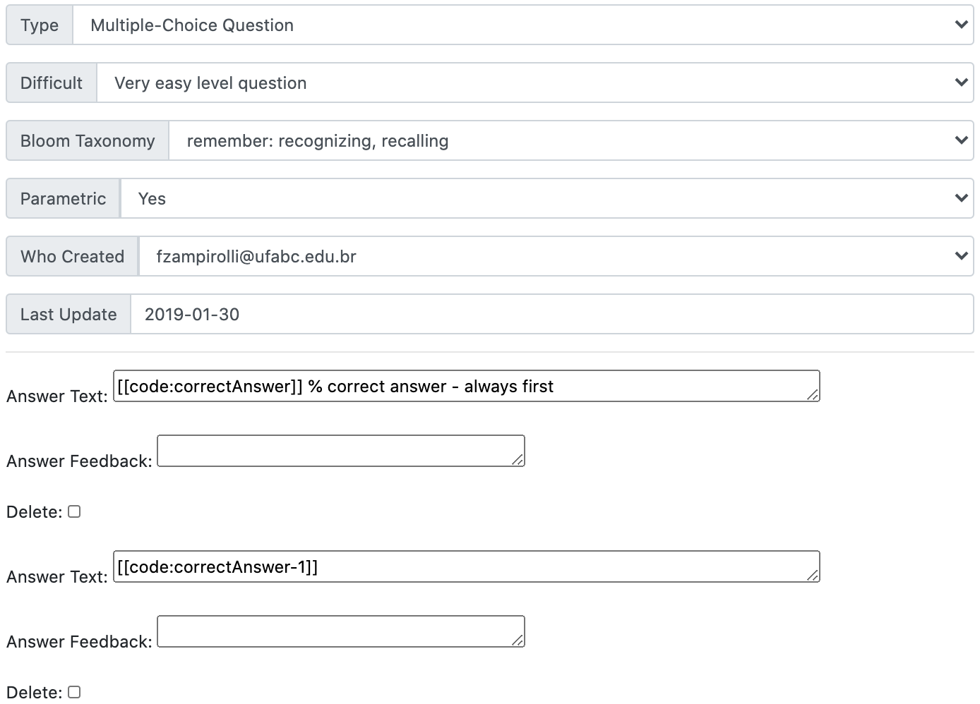Click the Bloom Taxonomy chevron arrow
Screen dimensions: 980x704
pos(961,141)
